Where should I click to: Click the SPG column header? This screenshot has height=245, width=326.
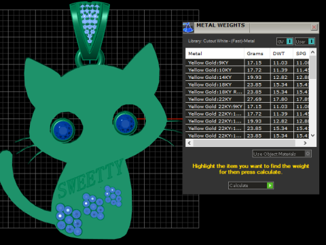302,54
